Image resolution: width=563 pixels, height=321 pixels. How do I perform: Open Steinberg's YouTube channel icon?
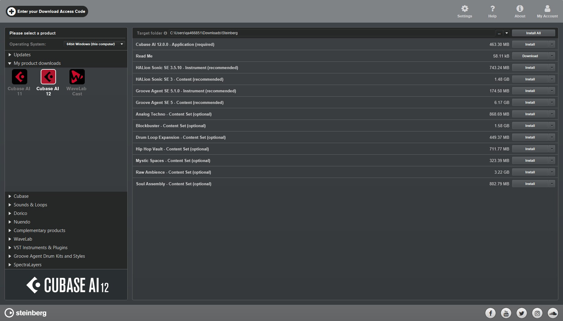506,313
